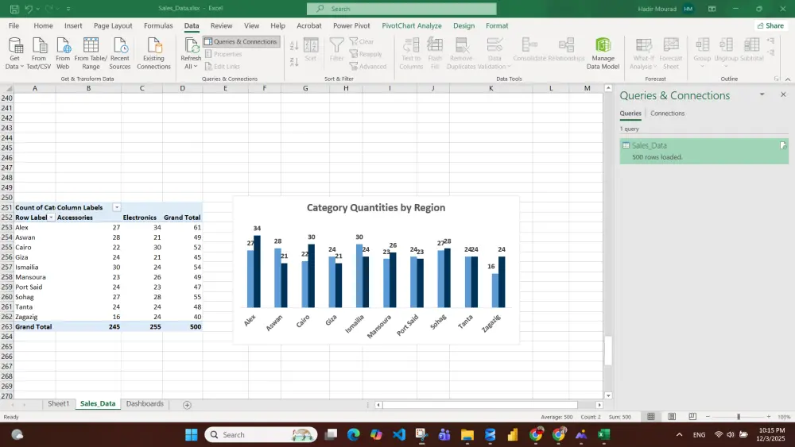Viewport: 795px width, 447px height.
Task: Open the Column Labels filter dropdown
Action: [117, 207]
